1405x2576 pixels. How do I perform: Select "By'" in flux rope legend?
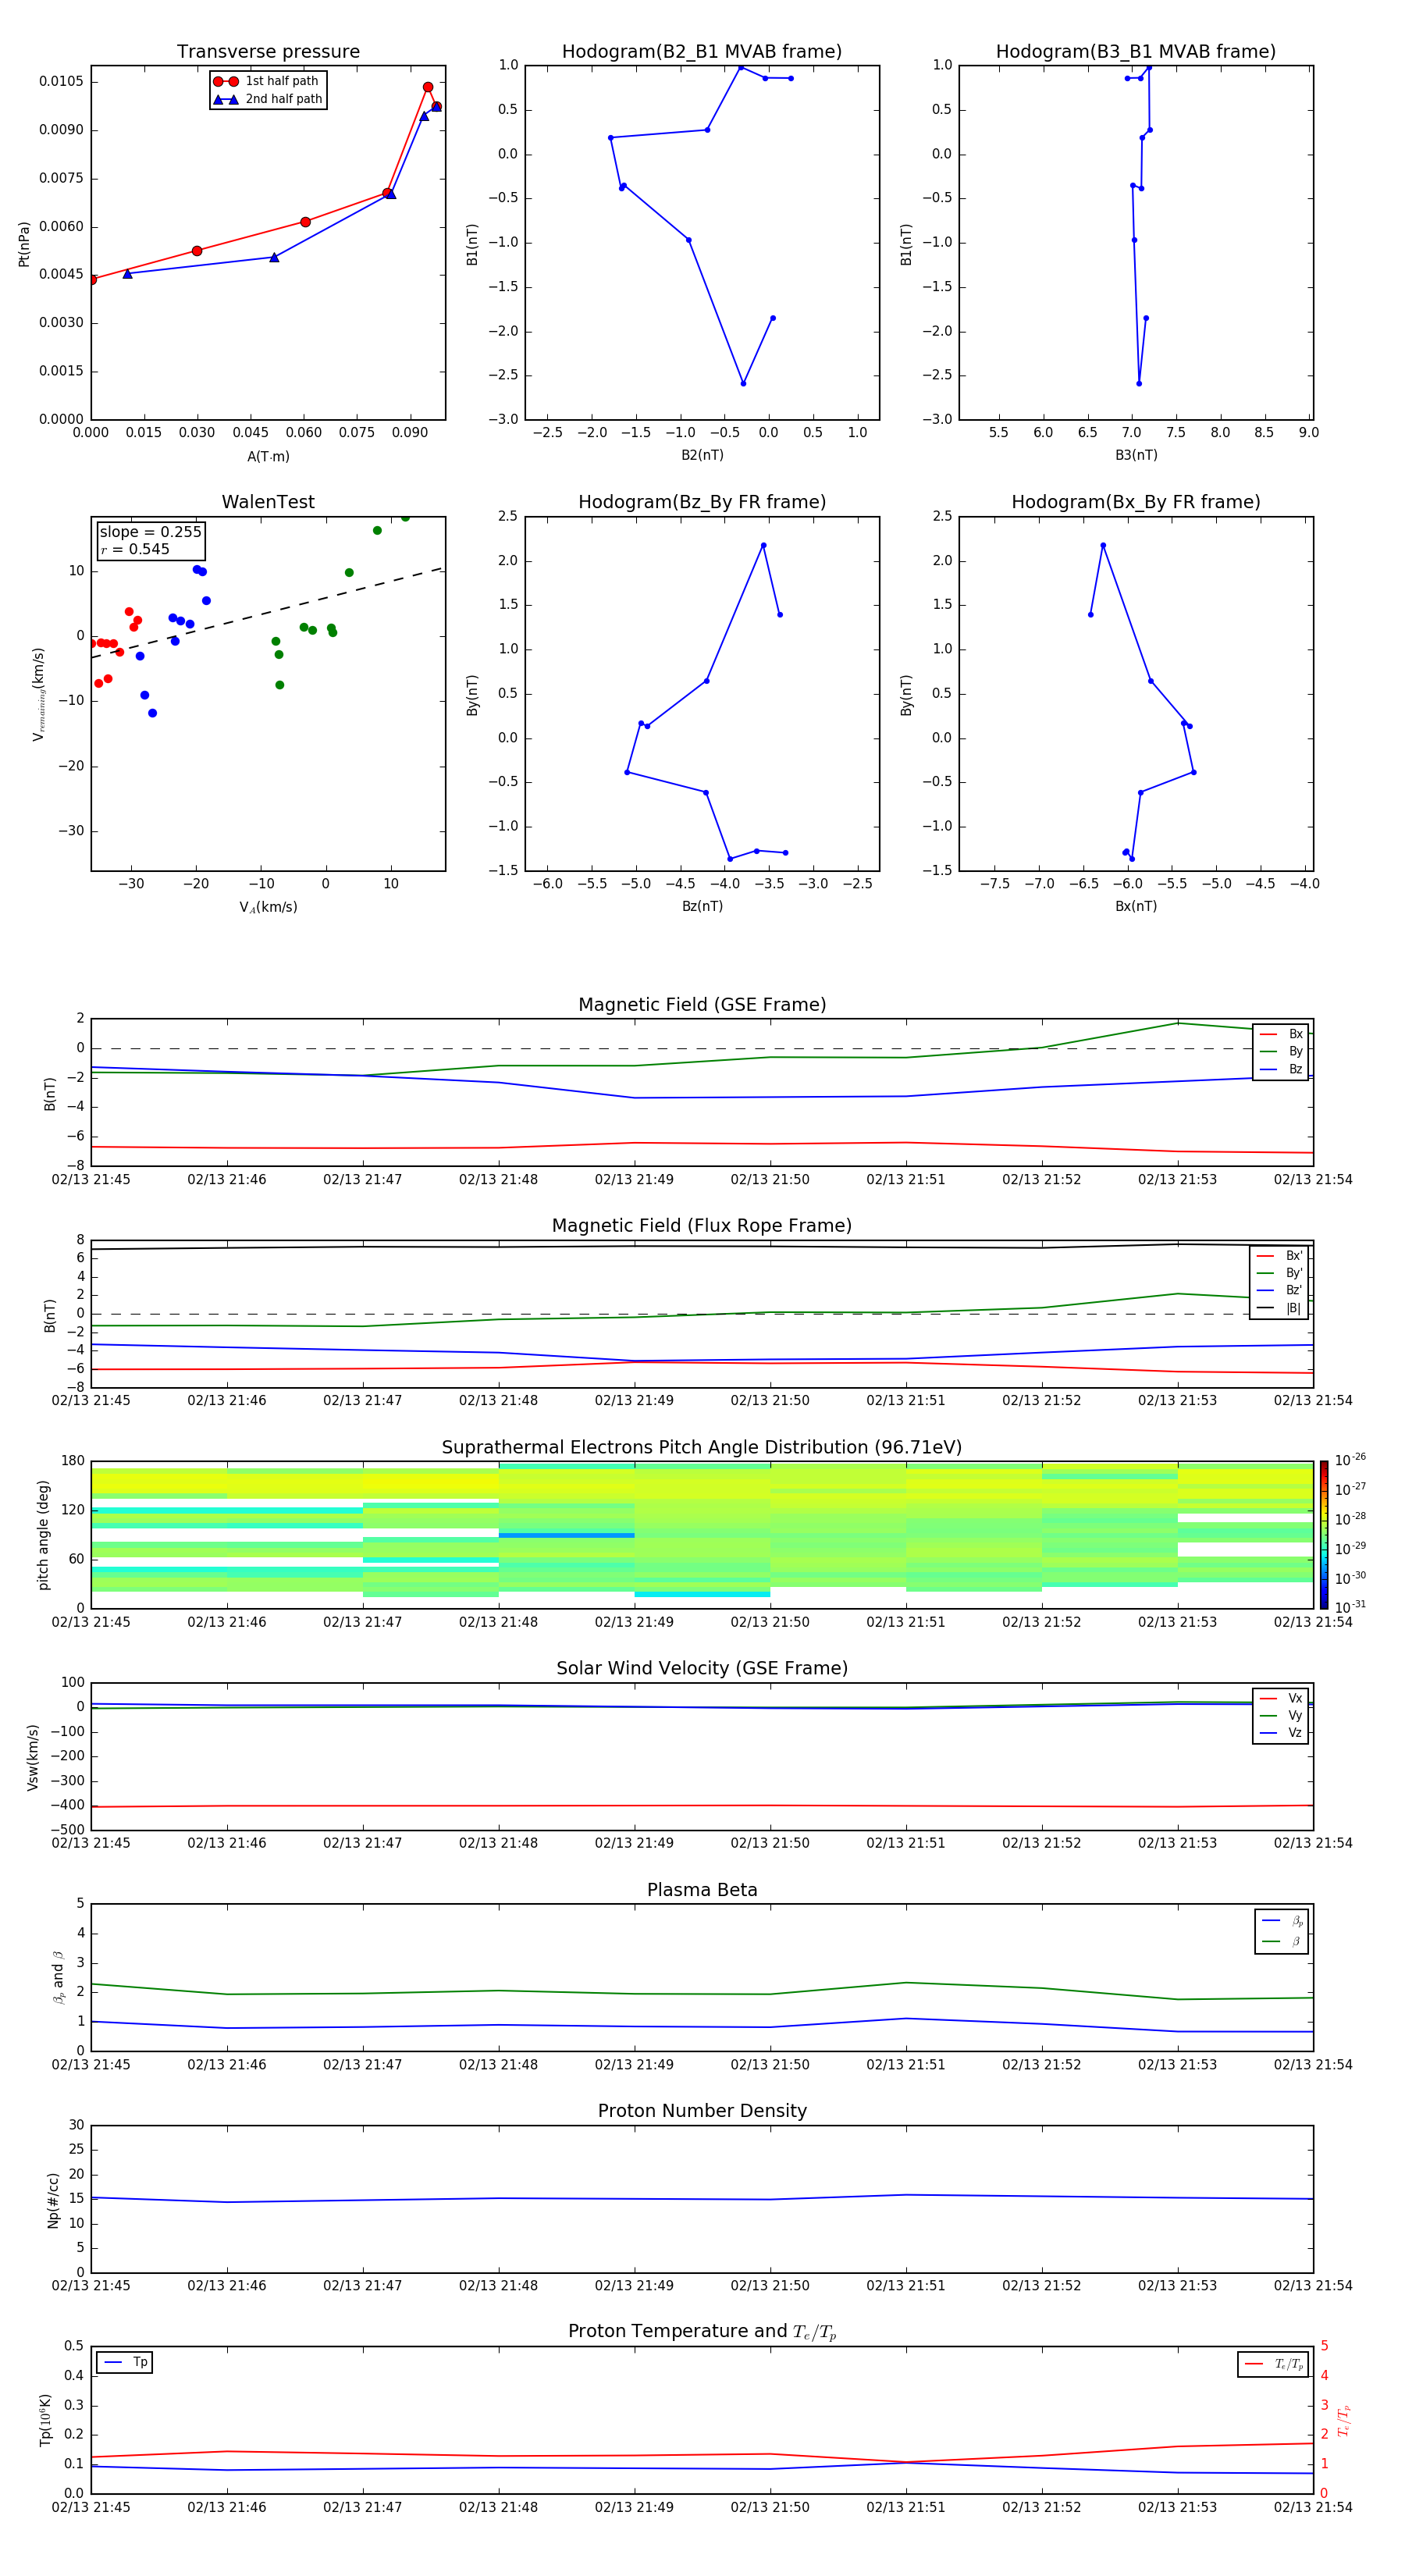(1280, 1273)
